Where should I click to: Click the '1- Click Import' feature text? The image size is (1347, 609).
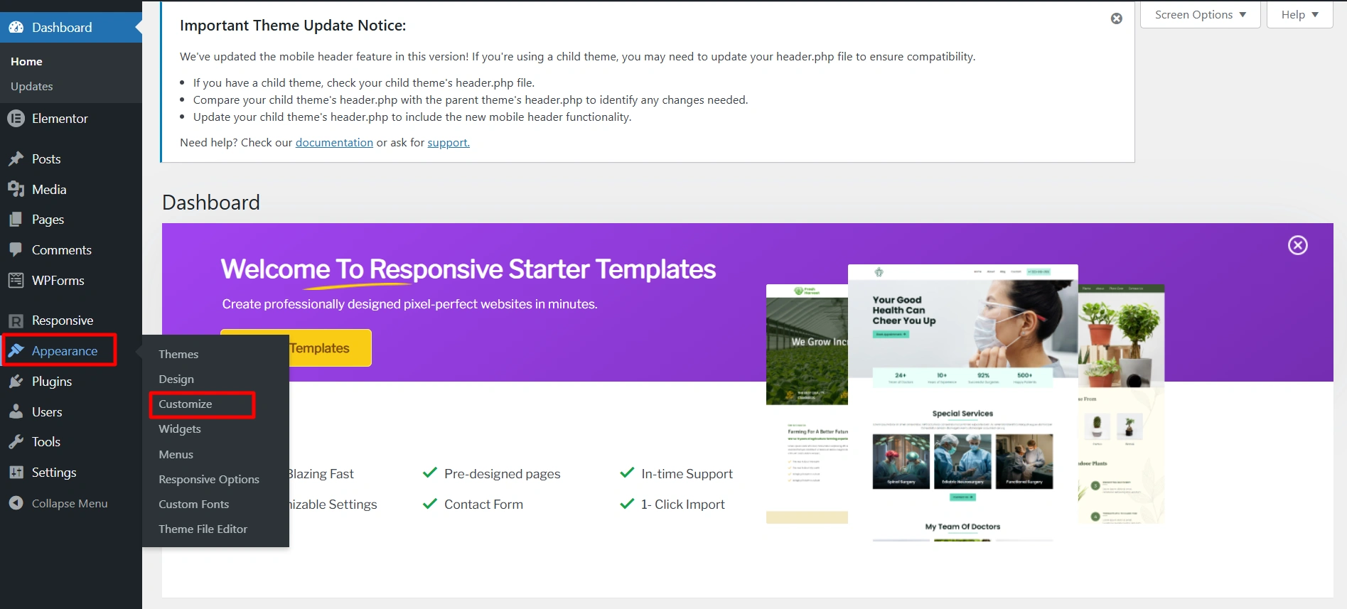pos(683,505)
